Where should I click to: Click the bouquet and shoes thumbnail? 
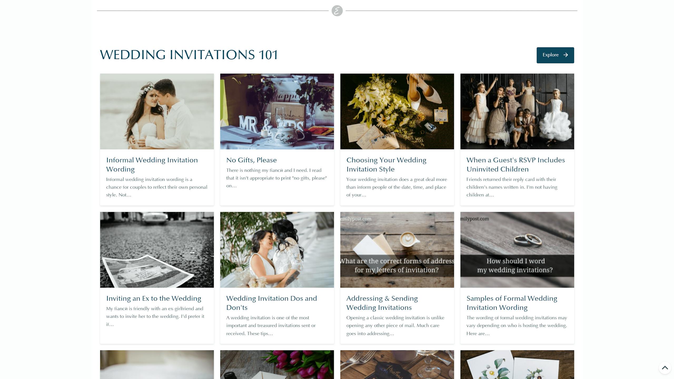(x=397, y=111)
